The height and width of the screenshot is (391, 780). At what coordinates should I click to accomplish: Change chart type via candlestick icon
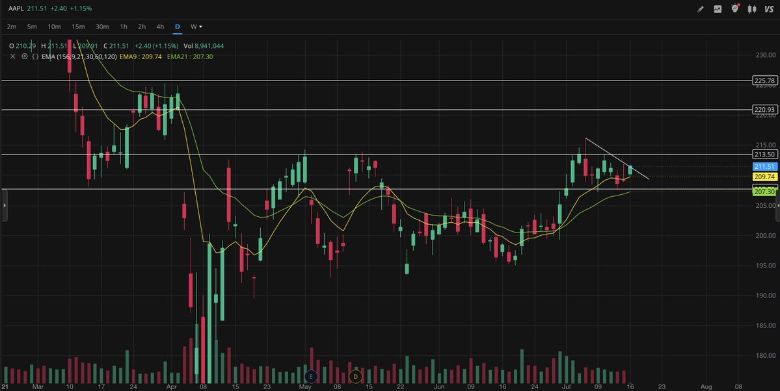click(752, 9)
